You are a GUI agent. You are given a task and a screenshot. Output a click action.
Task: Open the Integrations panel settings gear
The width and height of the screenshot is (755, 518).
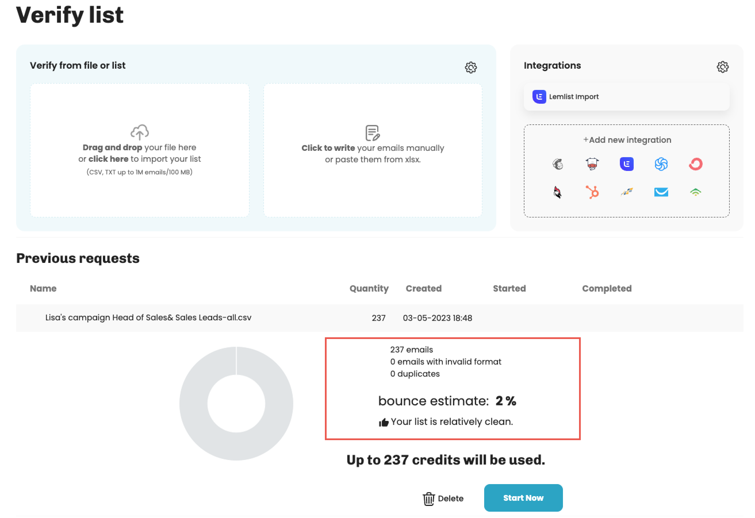coord(723,67)
